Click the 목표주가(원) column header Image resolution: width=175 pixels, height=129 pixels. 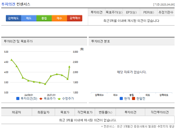(x=114, y=12)
